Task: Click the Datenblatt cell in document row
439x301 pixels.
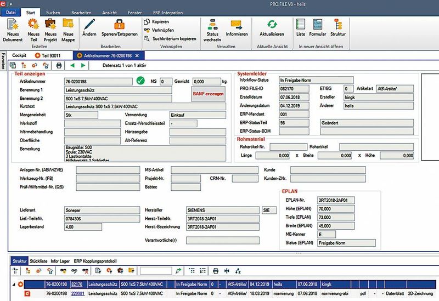Action: (x=395, y=293)
